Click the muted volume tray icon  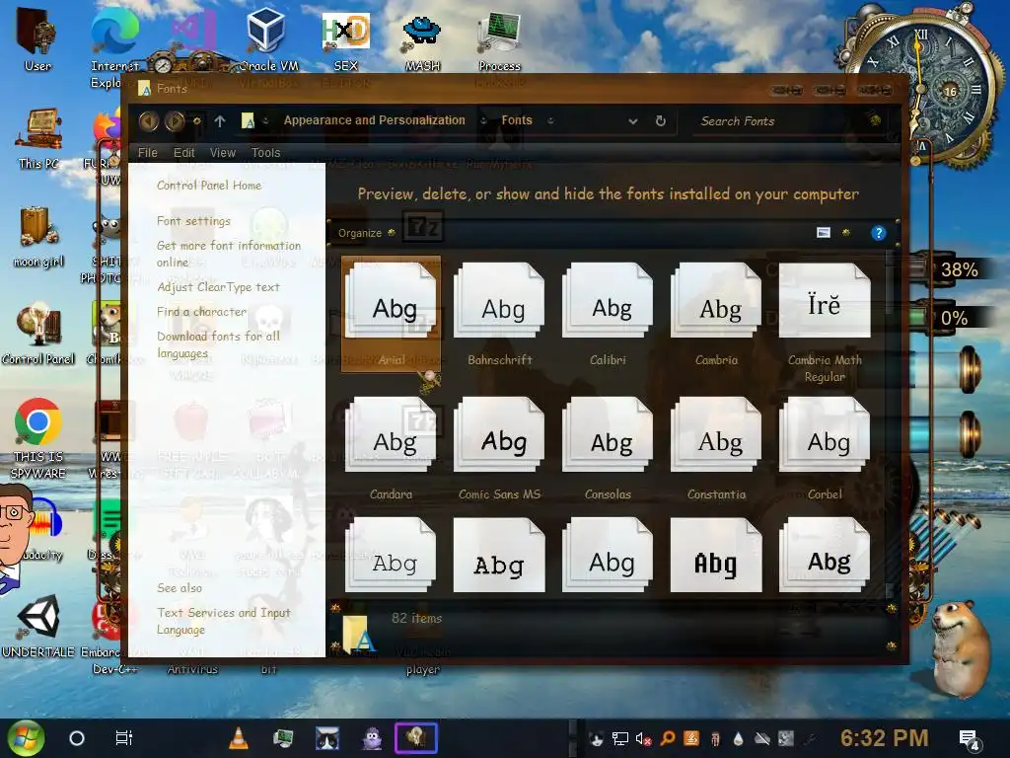click(x=643, y=738)
